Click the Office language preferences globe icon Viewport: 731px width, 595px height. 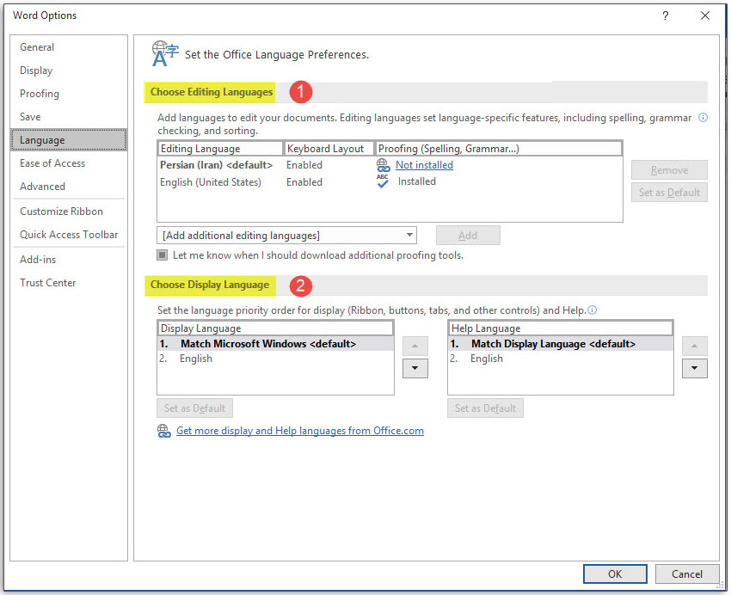(164, 53)
